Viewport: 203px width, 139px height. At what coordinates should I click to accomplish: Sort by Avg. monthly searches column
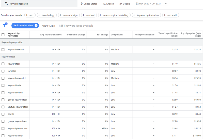click(x=51, y=35)
